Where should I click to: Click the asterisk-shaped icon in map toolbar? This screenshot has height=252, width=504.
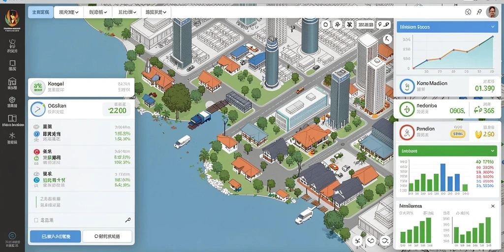tap(349, 25)
